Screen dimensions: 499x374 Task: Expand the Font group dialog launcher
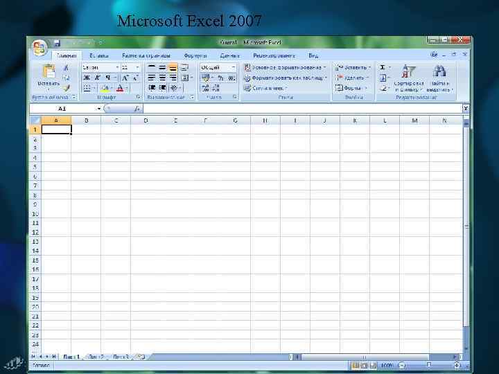(138, 97)
